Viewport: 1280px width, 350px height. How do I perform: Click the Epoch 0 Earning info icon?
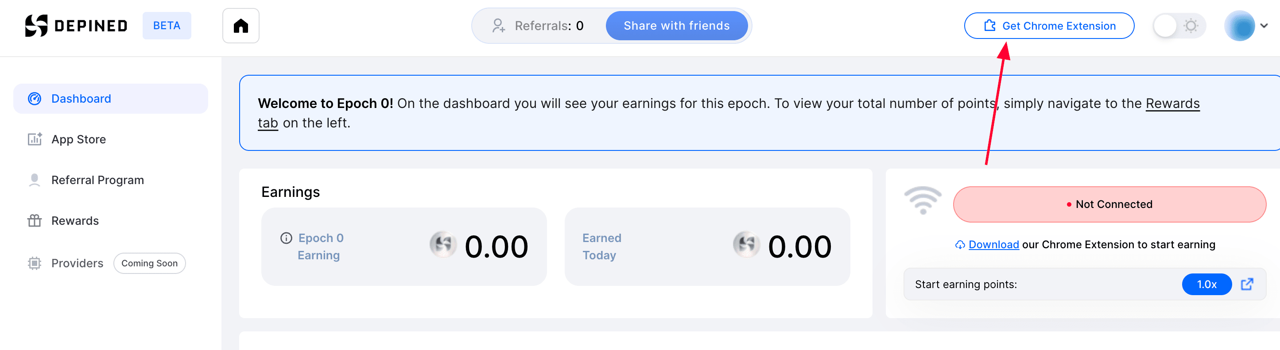(286, 238)
